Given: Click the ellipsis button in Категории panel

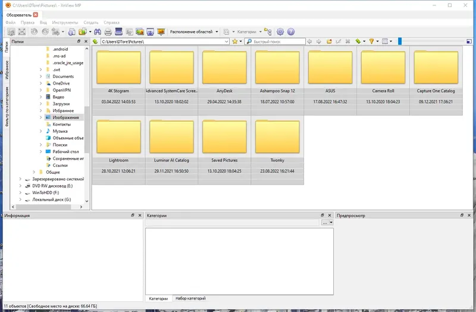Looking at the screenshot, I should [325, 223].
